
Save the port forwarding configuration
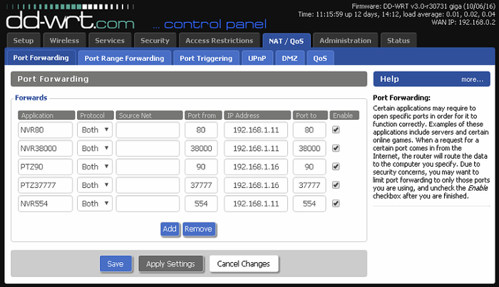pyautogui.click(x=115, y=263)
